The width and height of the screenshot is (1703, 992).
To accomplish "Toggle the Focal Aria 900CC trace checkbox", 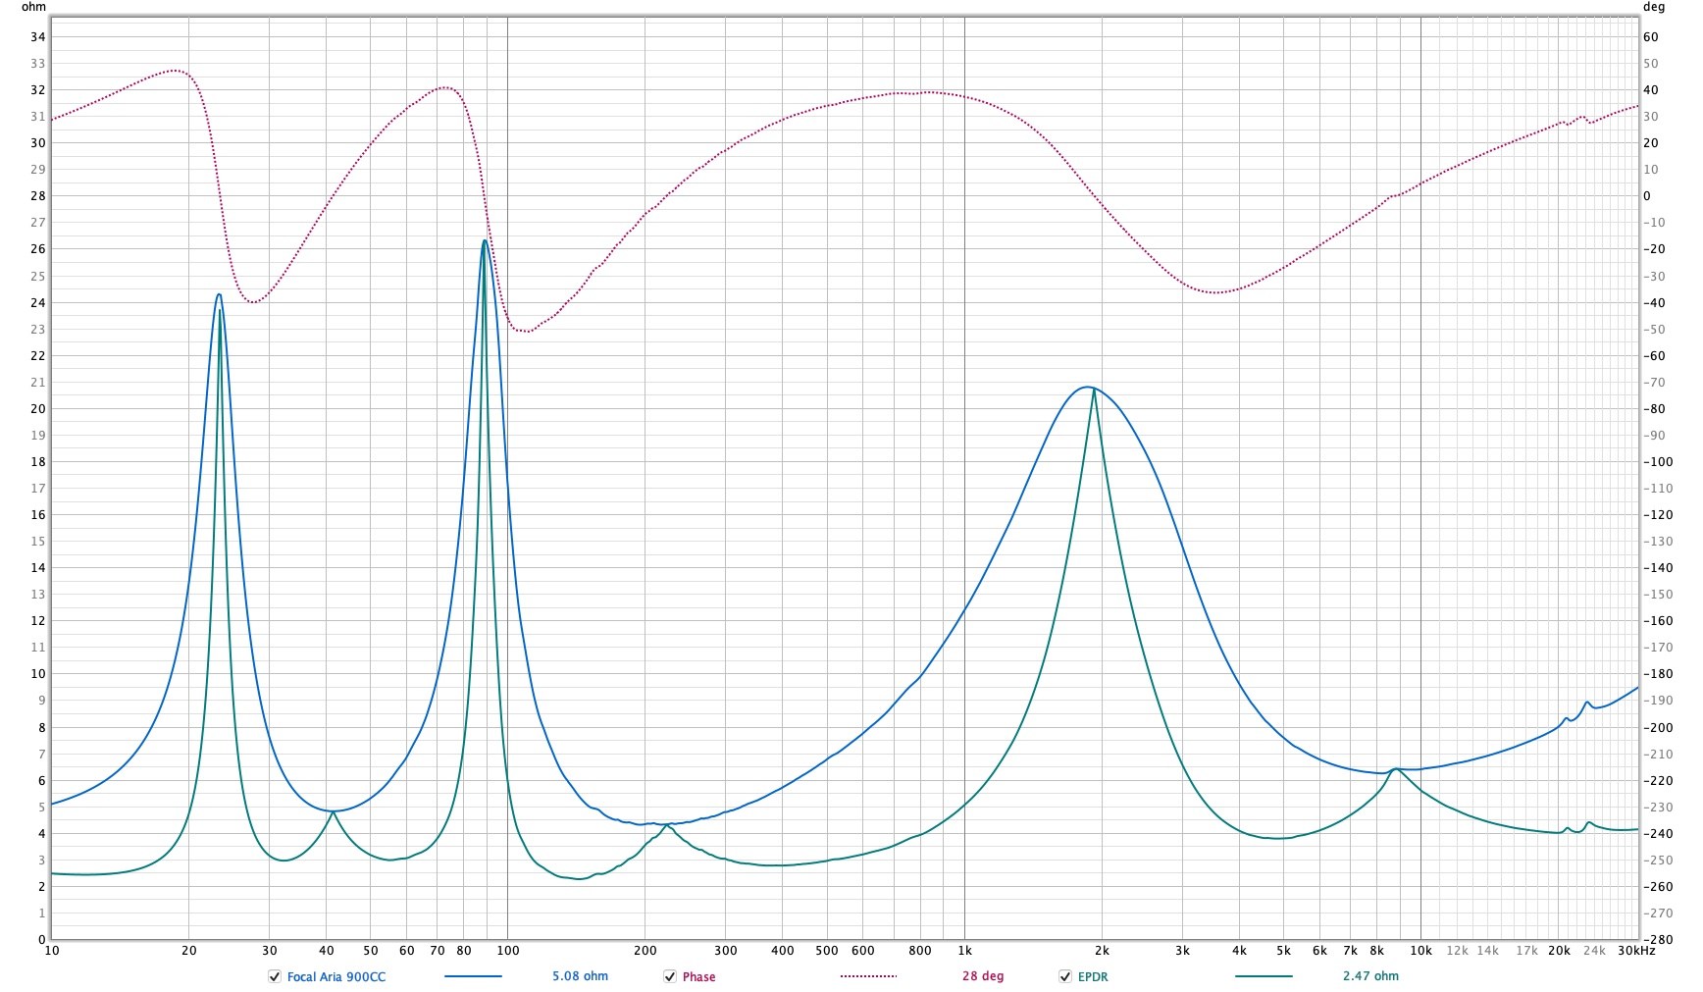I will (x=275, y=976).
